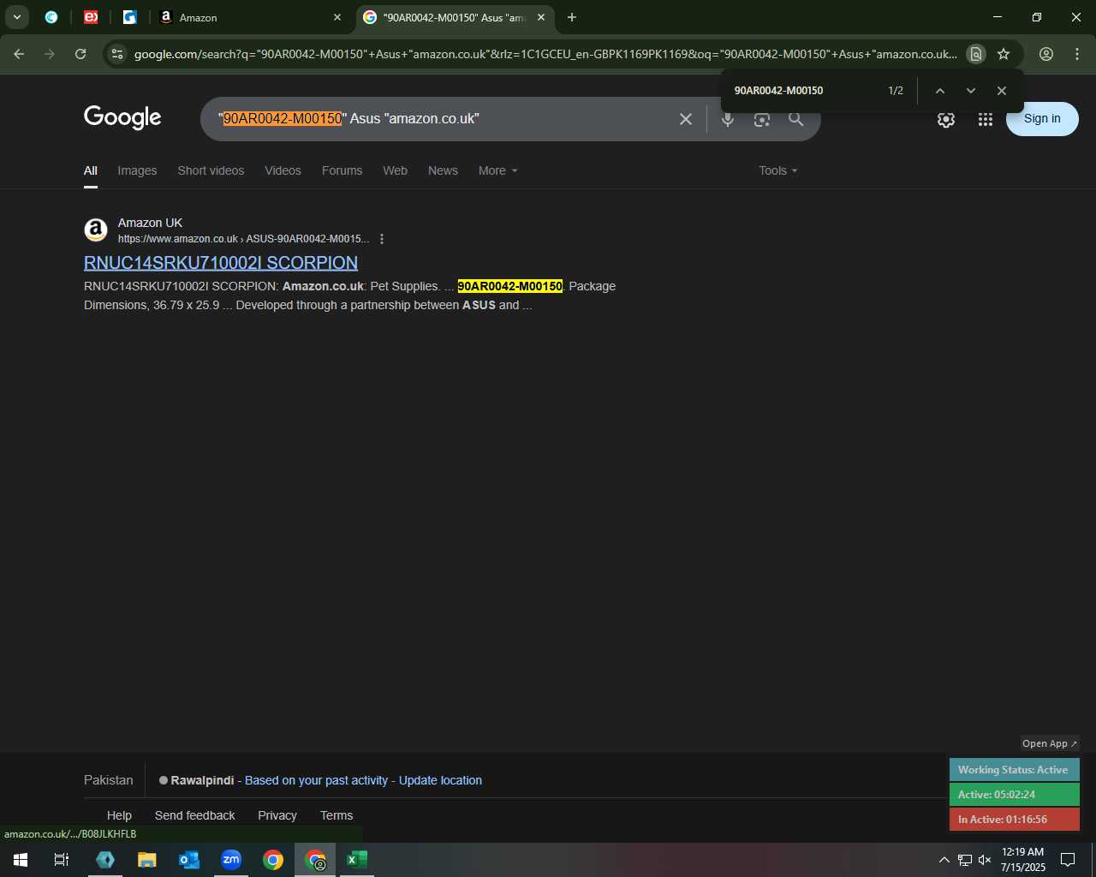Close the active Google search tab
This screenshot has height=877, width=1096.
point(541,17)
